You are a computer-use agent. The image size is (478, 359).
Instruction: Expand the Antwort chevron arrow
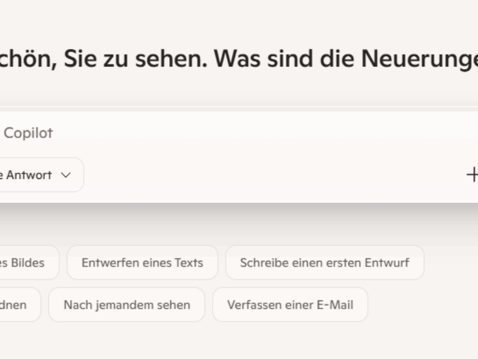point(66,175)
